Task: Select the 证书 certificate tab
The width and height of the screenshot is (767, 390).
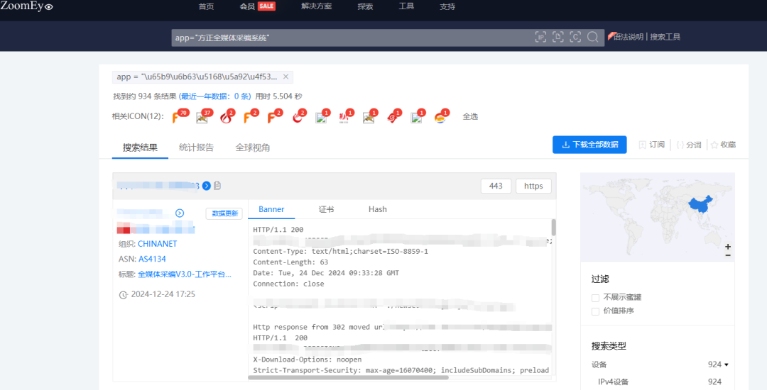Action: [x=326, y=209]
